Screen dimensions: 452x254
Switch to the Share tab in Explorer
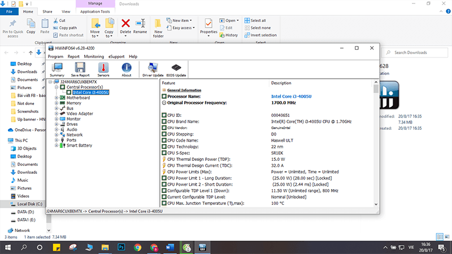[x=47, y=11]
